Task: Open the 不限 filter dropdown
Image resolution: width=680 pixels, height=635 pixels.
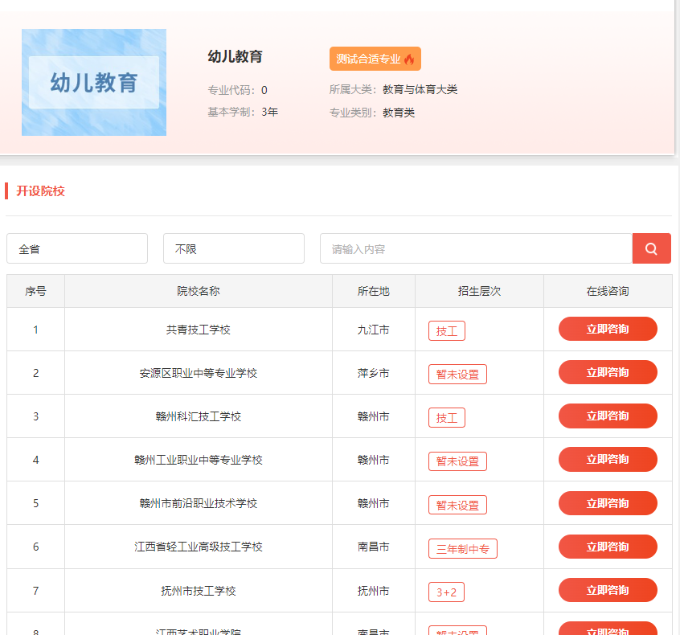Action: [233, 248]
